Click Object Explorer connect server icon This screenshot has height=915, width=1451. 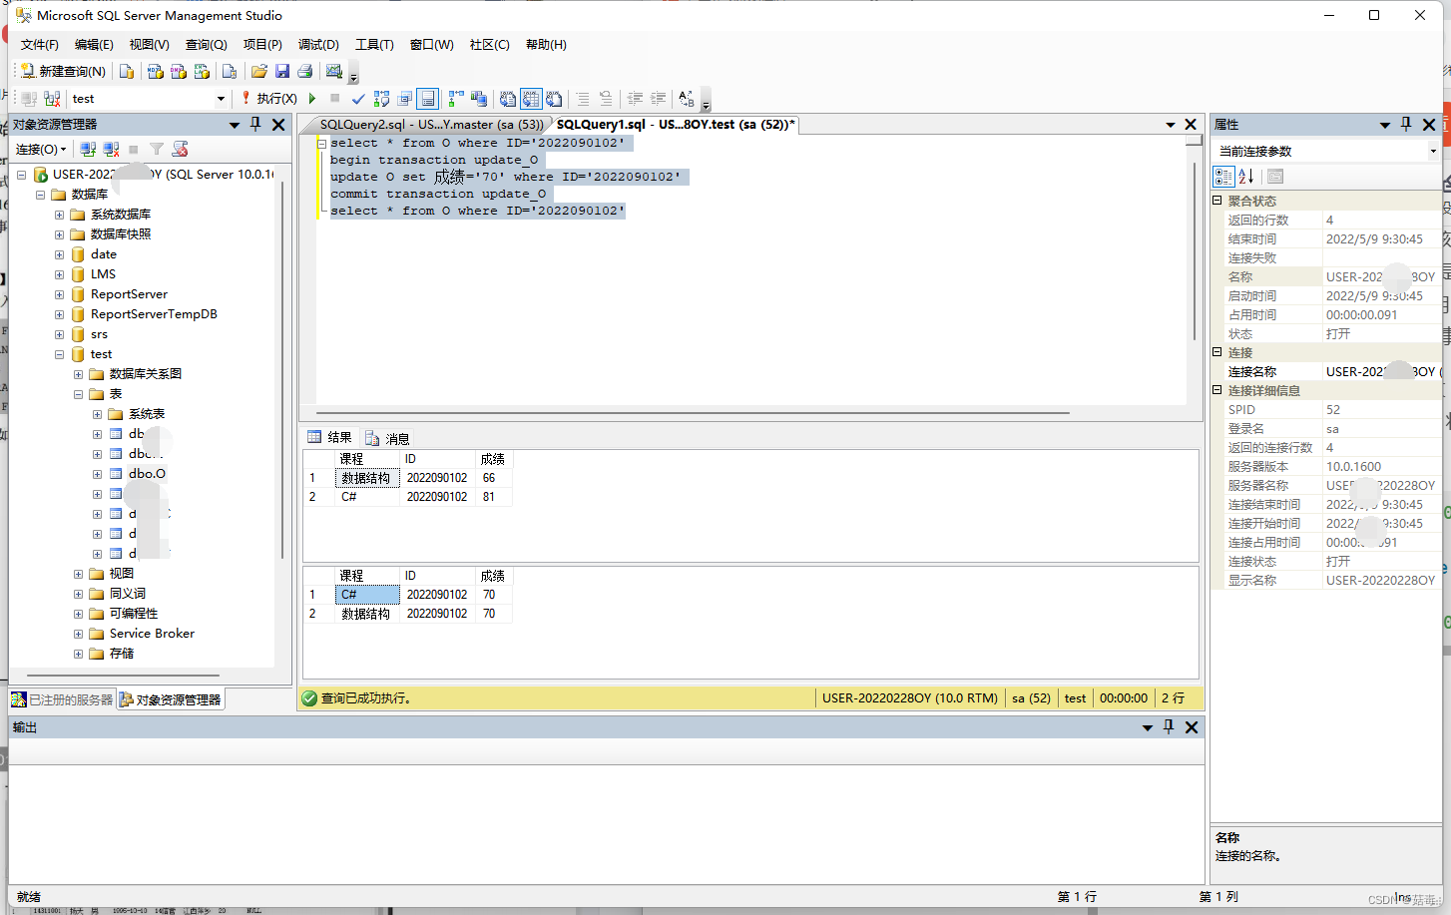coord(88,149)
